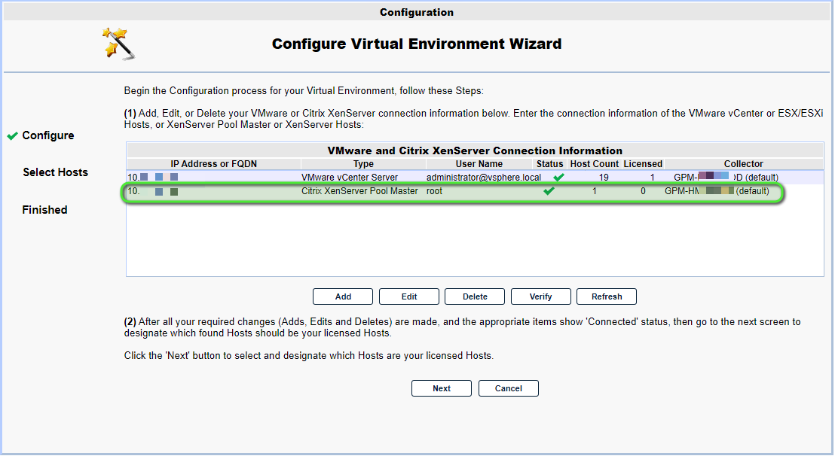The height and width of the screenshot is (456, 835).
Task: Click the wizard wand icon
Action: coord(118,44)
